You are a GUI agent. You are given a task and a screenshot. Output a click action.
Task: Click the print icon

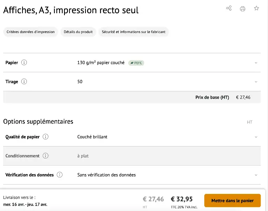pos(242,9)
